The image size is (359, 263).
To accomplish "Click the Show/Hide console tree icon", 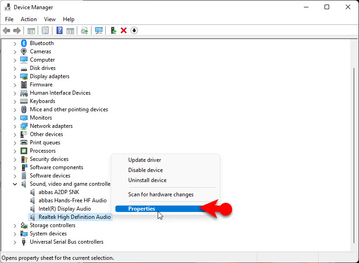I will pyautogui.click(x=31, y=31).
